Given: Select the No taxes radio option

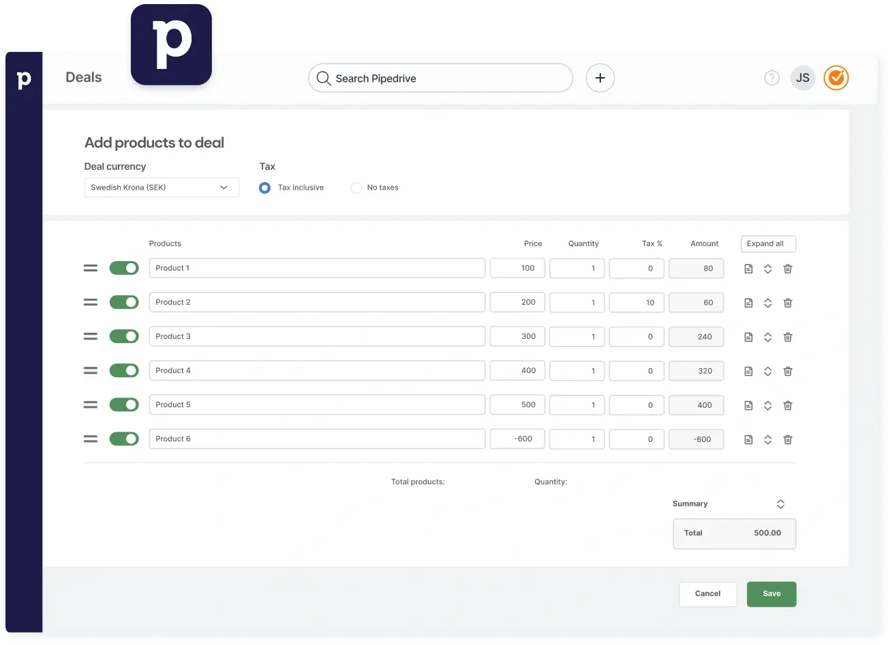Looking at the screenshot, I should click(x=356, y=187).
